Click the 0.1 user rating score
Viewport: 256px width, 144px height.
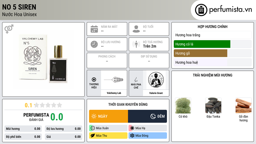pyautogui.click(x=28, y=105)
